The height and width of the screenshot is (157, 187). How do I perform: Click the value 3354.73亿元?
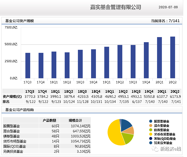click(x=81, y=141)
